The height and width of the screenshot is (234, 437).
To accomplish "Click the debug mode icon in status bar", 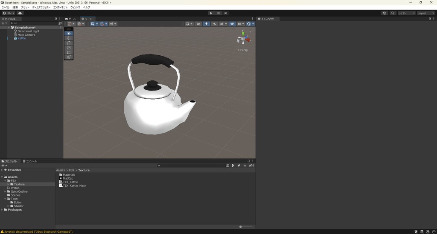I will [x=416, y=231].
